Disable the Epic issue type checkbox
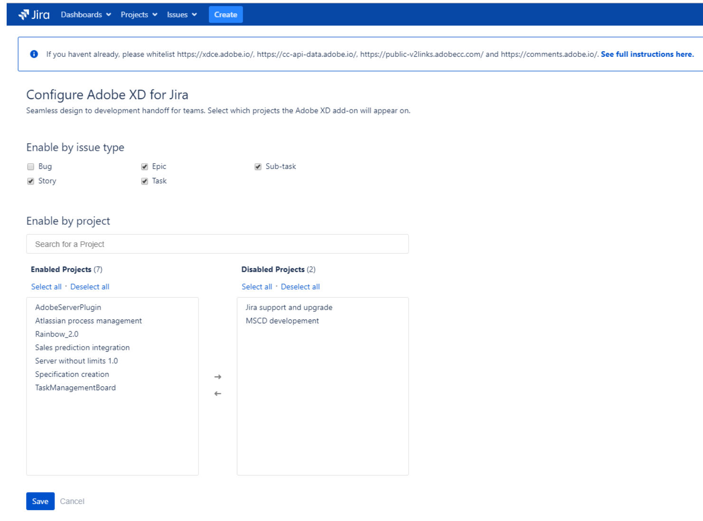 click(x=144, y=166)
